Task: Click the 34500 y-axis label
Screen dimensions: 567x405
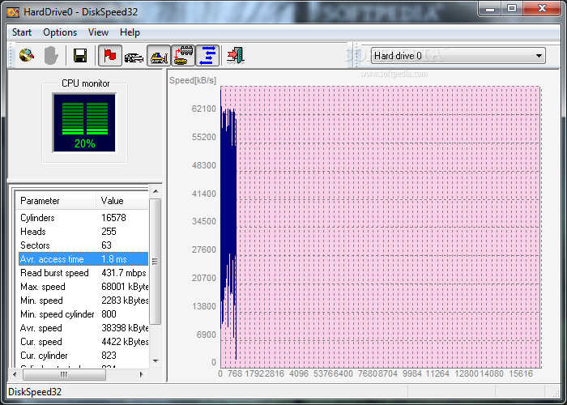Action: [203, 221]
